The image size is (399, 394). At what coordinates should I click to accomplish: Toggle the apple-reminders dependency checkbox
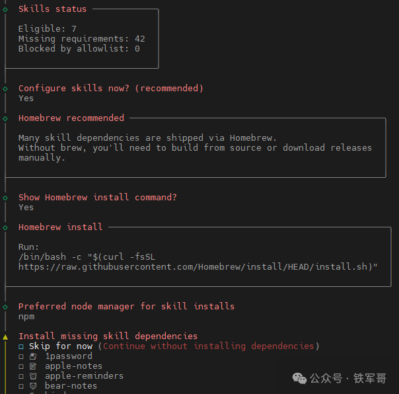(21, 376)
